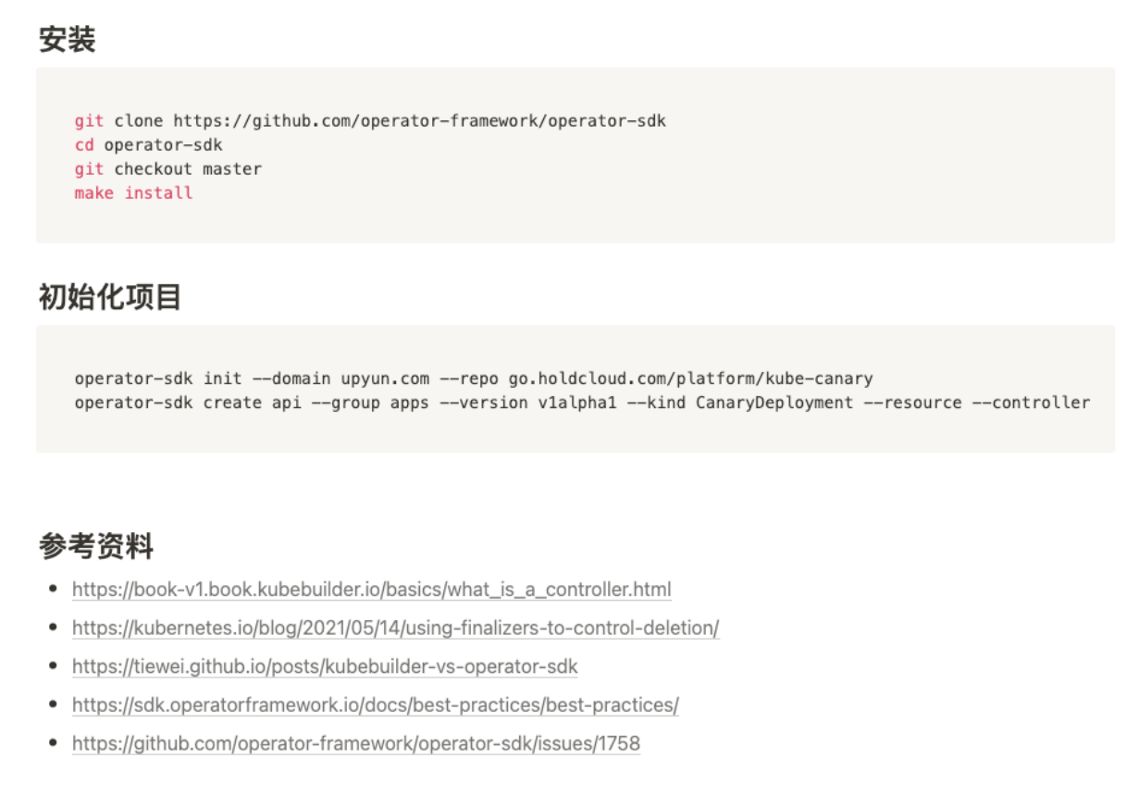Click the "初始化项目" section heading
1139x796 pixels.
(110, 297)
